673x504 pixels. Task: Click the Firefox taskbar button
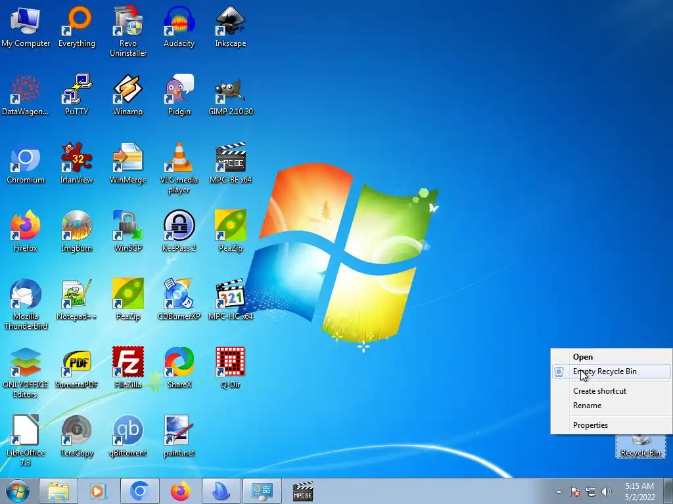pyautogui.click(x=180, y=491)
